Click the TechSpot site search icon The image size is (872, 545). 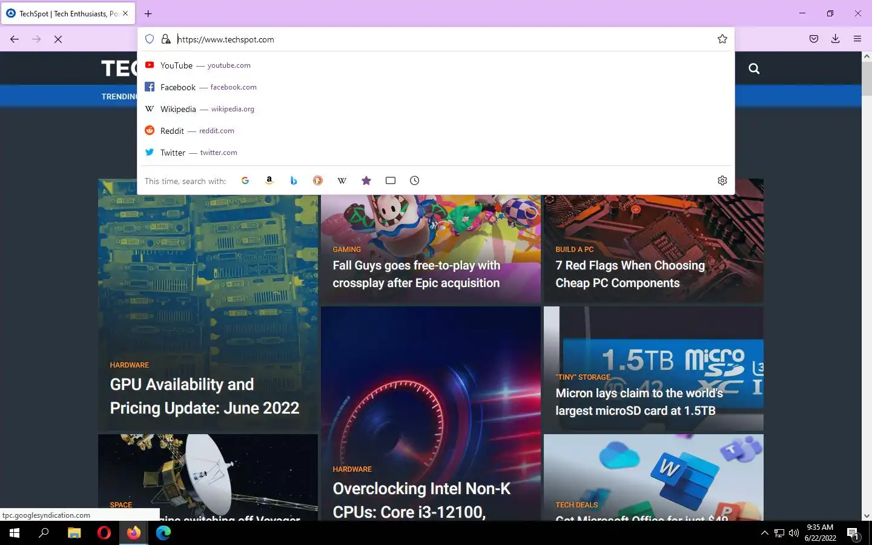tap(754, 68)
